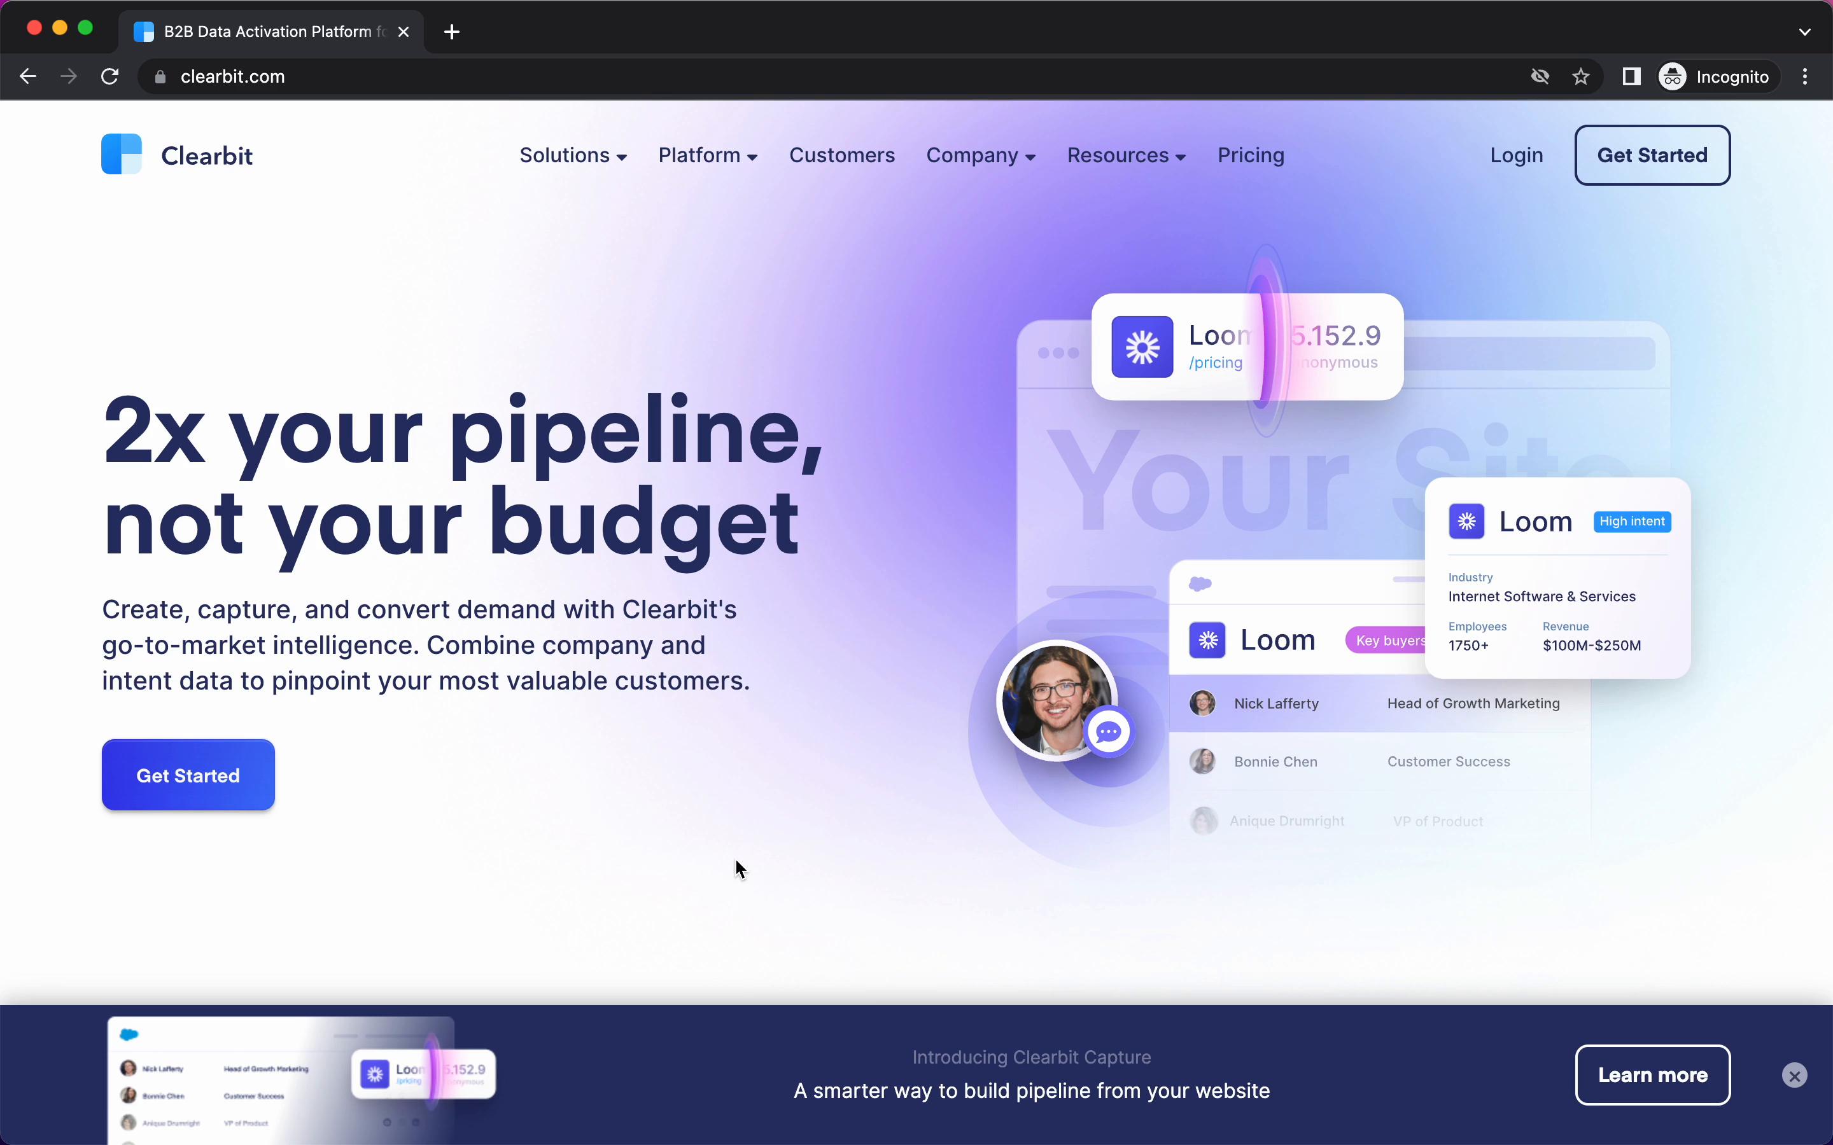
Task: Toggle the High intent badge on Loom
Action: [1633, 521]
